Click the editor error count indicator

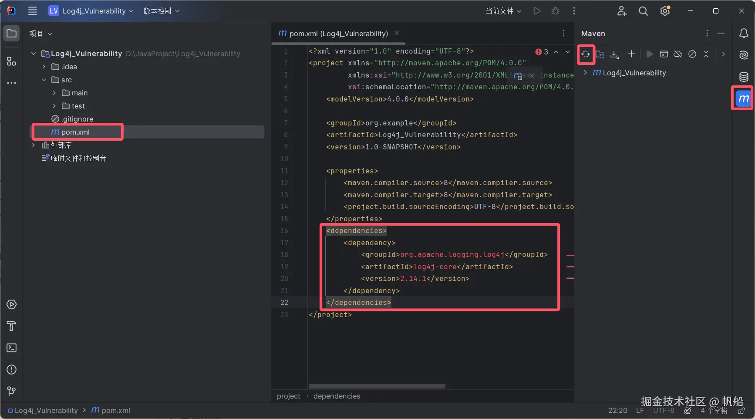click(542, 52)
